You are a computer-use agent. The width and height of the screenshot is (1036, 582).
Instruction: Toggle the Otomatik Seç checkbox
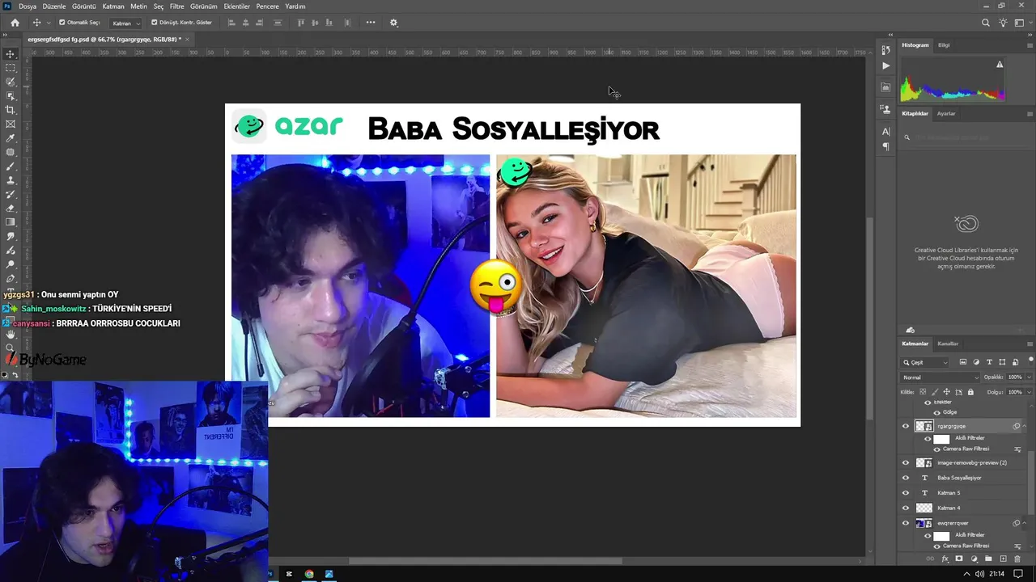[x=62, y=23]
